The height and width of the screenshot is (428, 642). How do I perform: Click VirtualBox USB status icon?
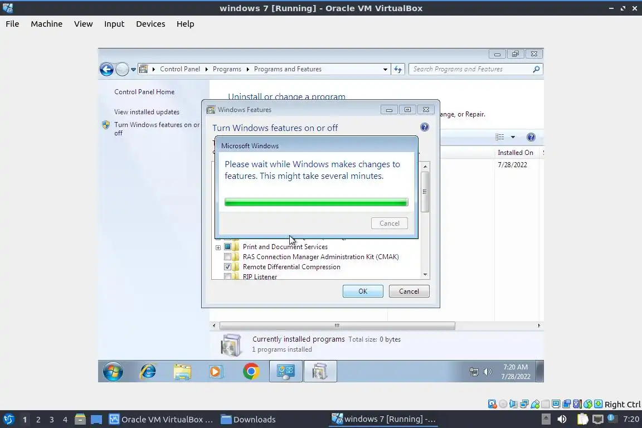(x=535, y=404)
